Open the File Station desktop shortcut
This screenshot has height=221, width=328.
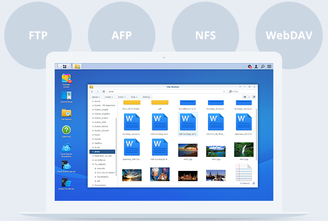point(67,115)
